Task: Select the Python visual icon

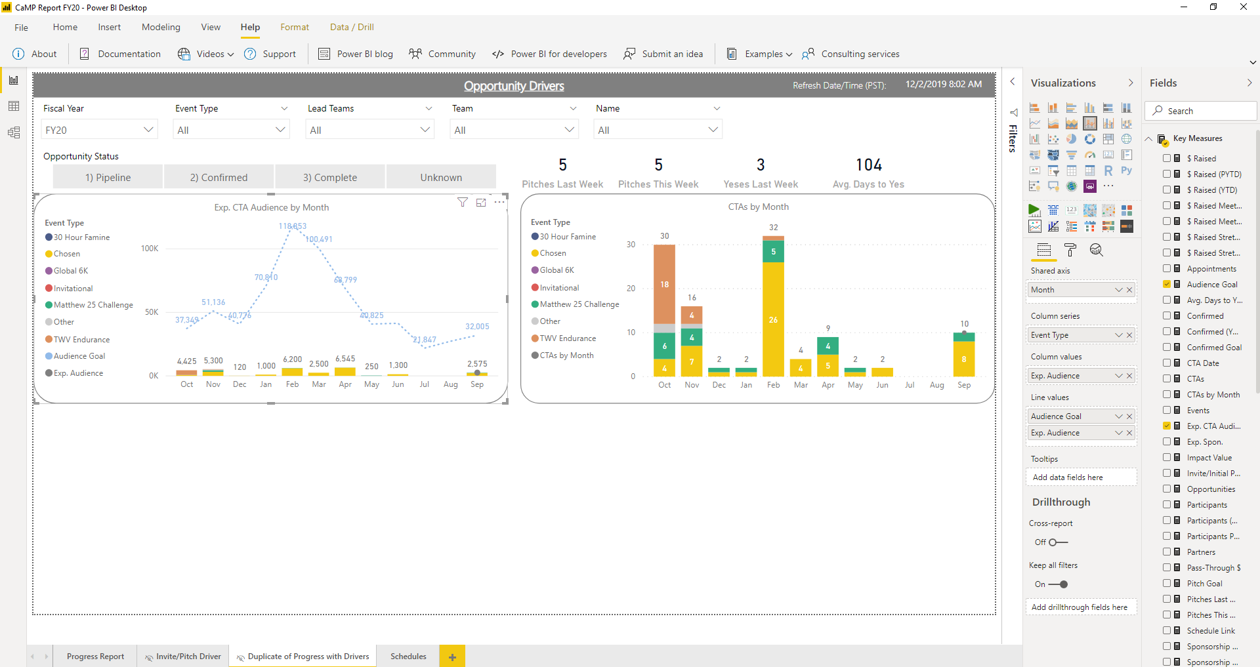Action: click(x=1127, y=171)
